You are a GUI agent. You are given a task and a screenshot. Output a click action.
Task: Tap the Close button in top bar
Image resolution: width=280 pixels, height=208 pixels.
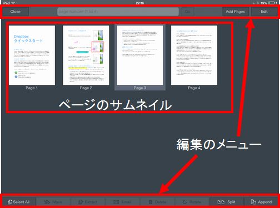coord(16,12)
